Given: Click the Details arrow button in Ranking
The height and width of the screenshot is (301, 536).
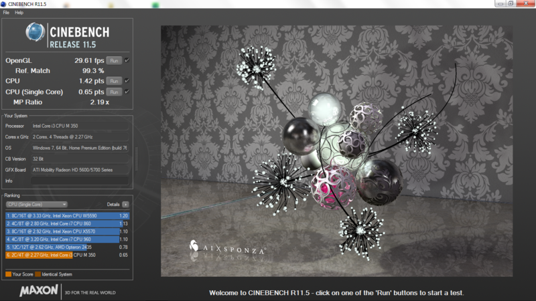Looking at the screenshot, I should pos(125,205).
